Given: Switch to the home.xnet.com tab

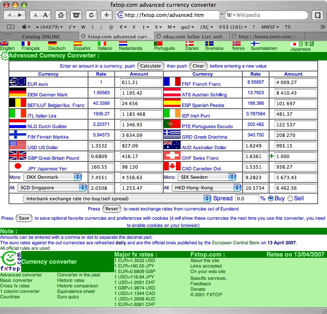Looking at the screenshot, I should 270,37.
